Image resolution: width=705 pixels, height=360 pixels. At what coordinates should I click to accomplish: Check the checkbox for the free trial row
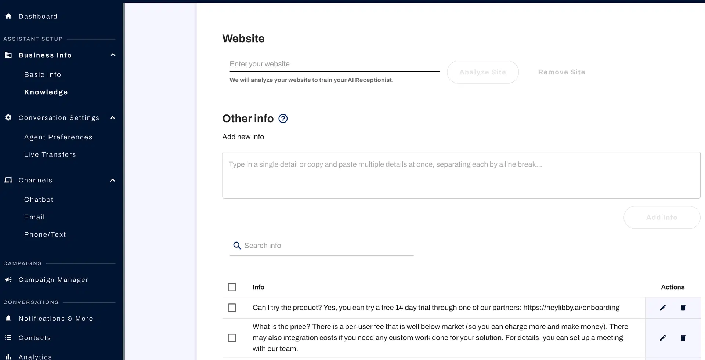232,308
